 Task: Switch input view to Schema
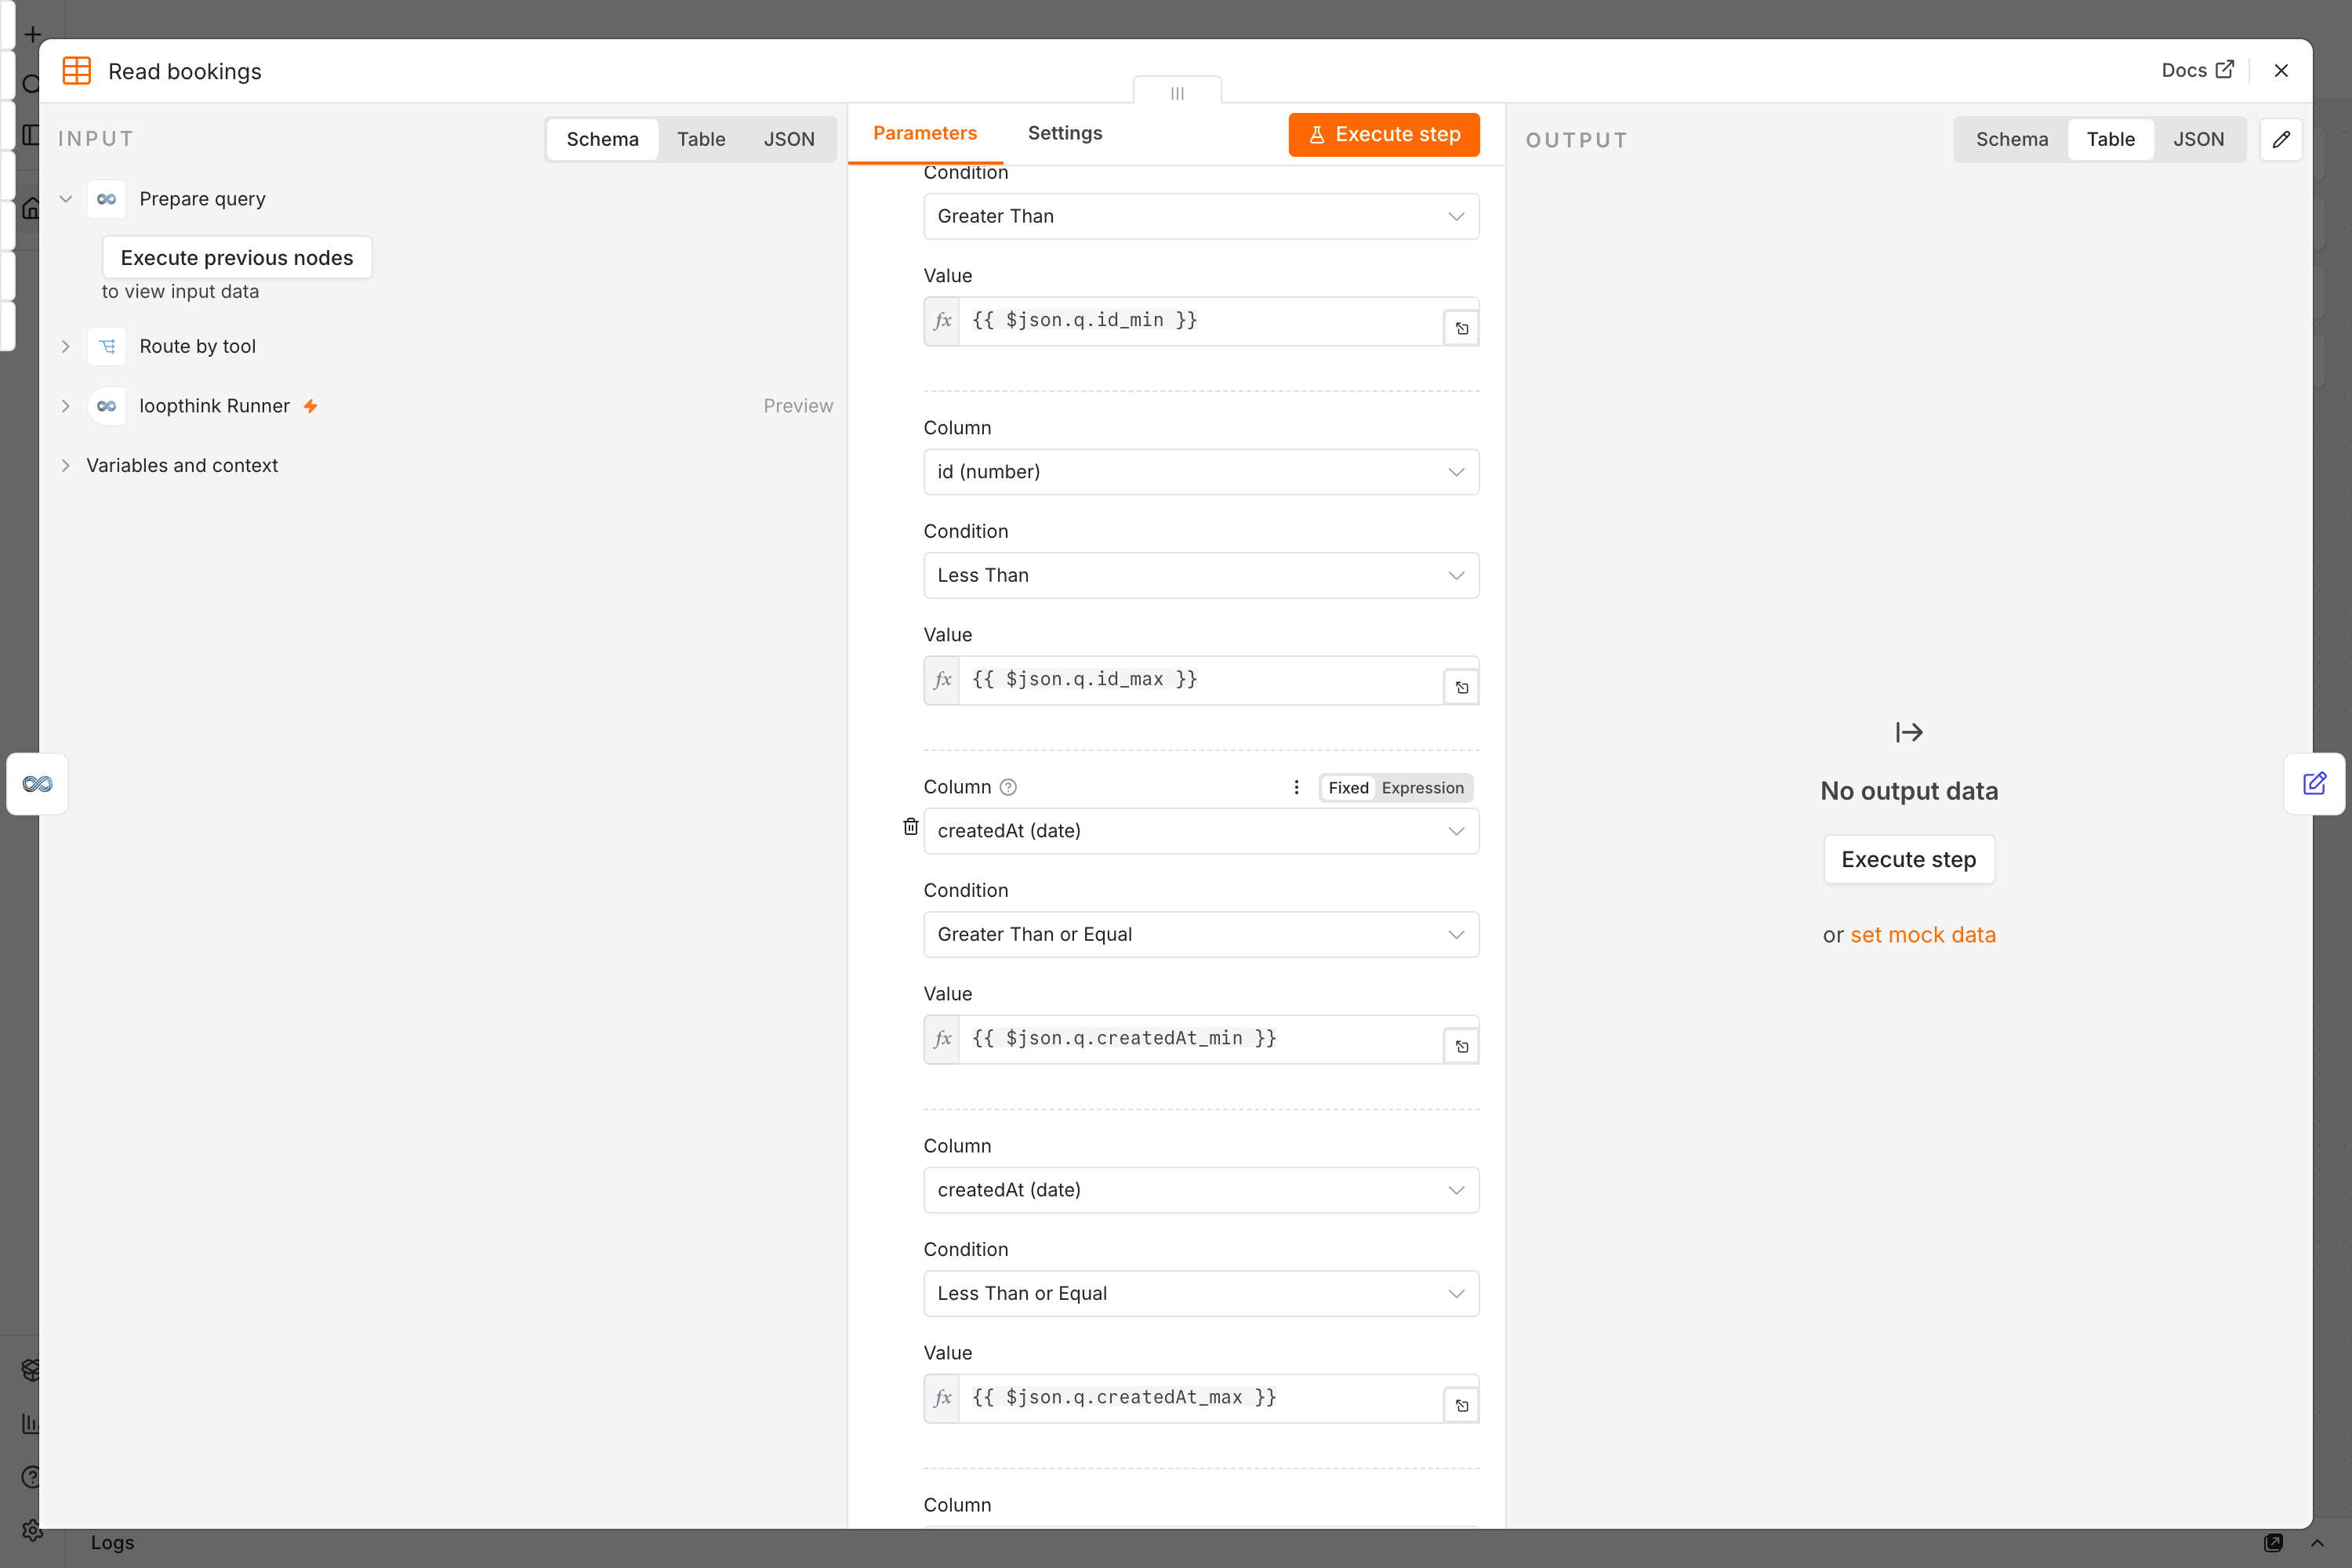click(602, 139)
